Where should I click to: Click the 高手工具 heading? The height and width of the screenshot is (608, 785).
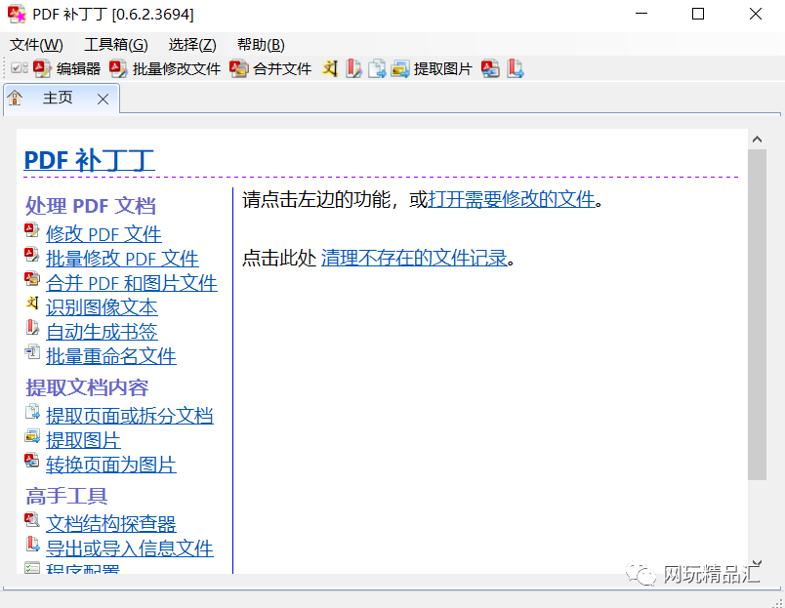pos(66,496)
